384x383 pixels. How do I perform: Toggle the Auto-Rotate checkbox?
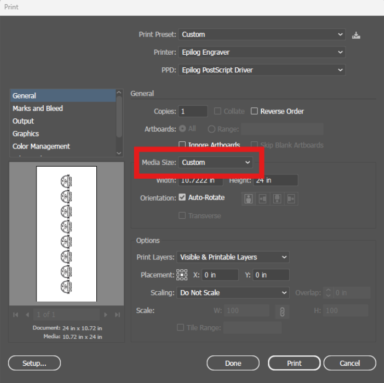[x=182, y=198]
